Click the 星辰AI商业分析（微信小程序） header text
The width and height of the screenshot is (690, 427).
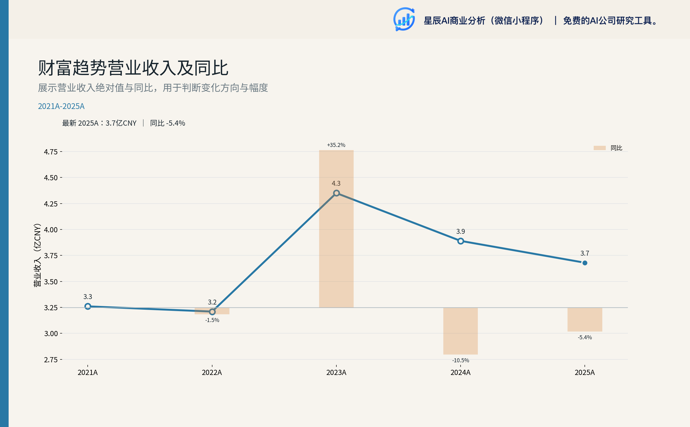(x=484, y=21)
